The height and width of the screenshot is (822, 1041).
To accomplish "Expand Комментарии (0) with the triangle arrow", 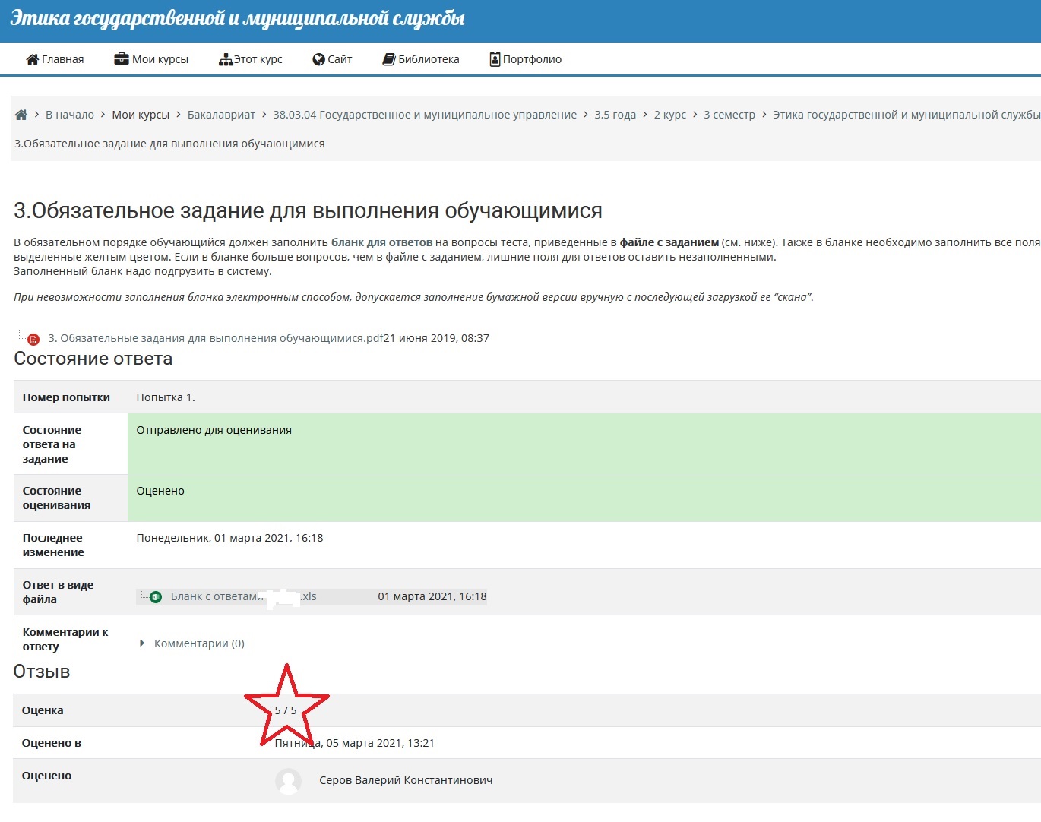I will coord(142,643).
